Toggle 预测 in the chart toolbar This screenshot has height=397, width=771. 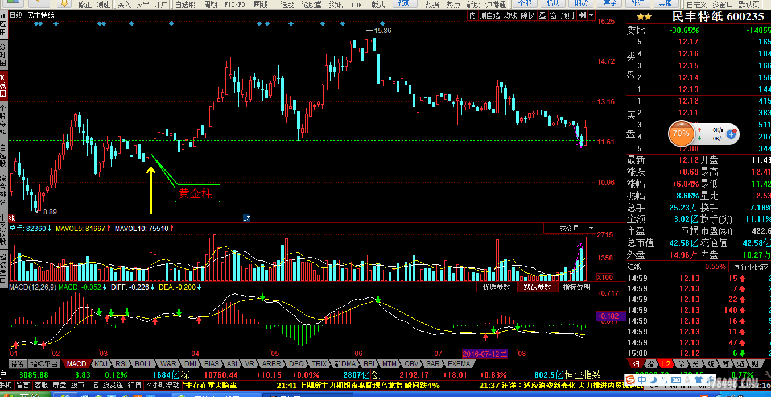tap(567, 15)
